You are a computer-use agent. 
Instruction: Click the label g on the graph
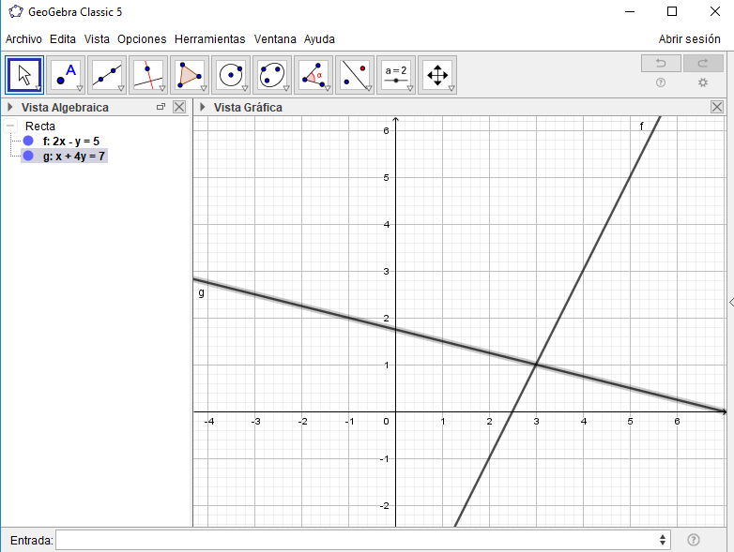point(201,293)
